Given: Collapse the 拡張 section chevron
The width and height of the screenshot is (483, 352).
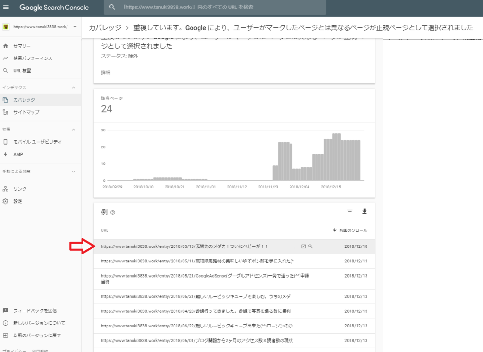Looking at the screenshot, I should [73, 130].
